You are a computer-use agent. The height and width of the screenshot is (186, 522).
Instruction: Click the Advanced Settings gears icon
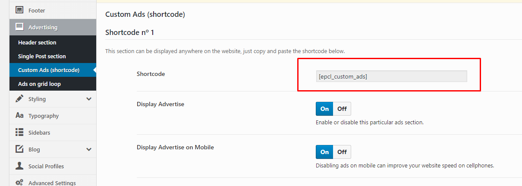click(x=19, y=183)
